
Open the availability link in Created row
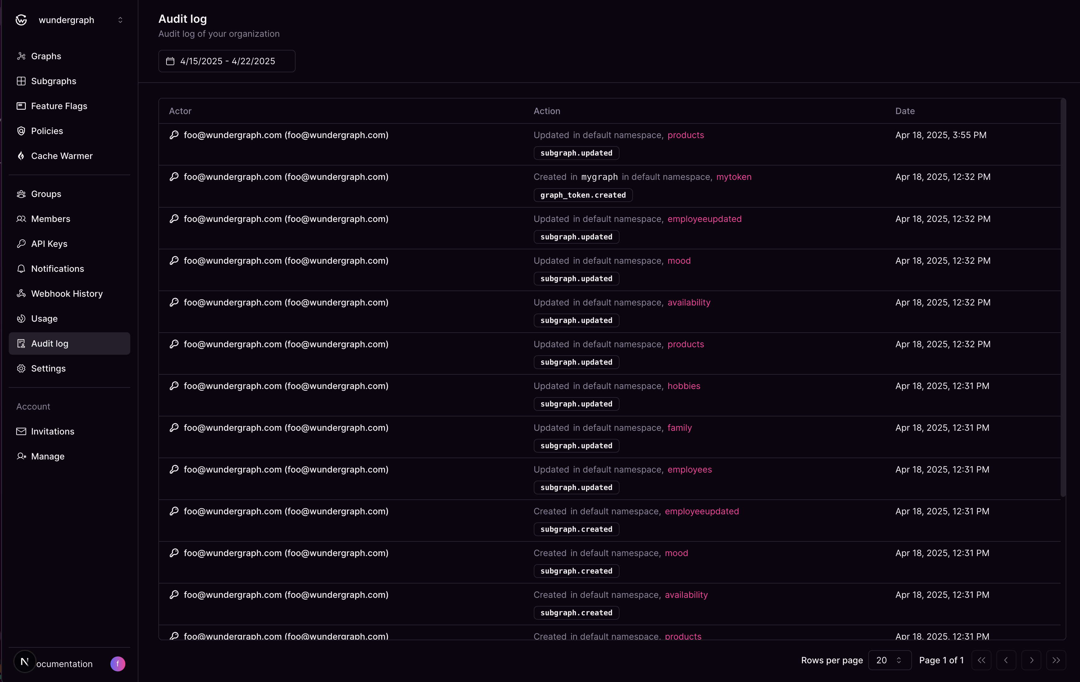[x=686, y=594]
